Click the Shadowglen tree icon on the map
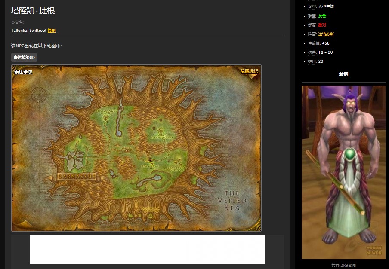 click(x=161, y=130)
